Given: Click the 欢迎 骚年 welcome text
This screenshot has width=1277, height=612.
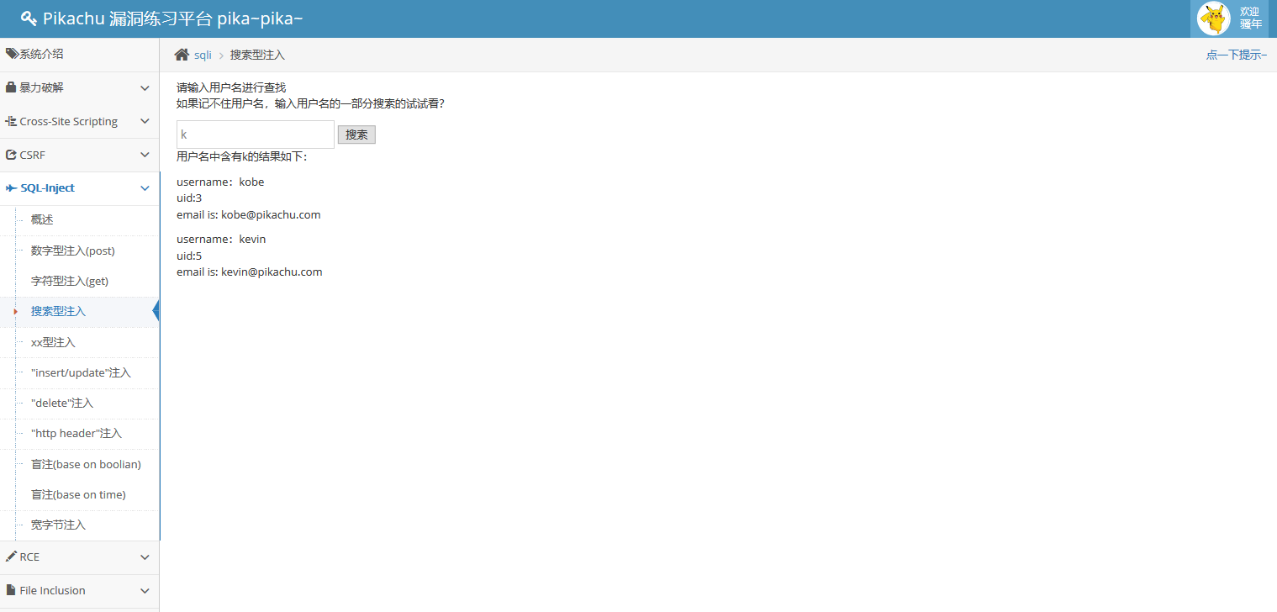Looking at the screenshot, I should [1250, 18].
